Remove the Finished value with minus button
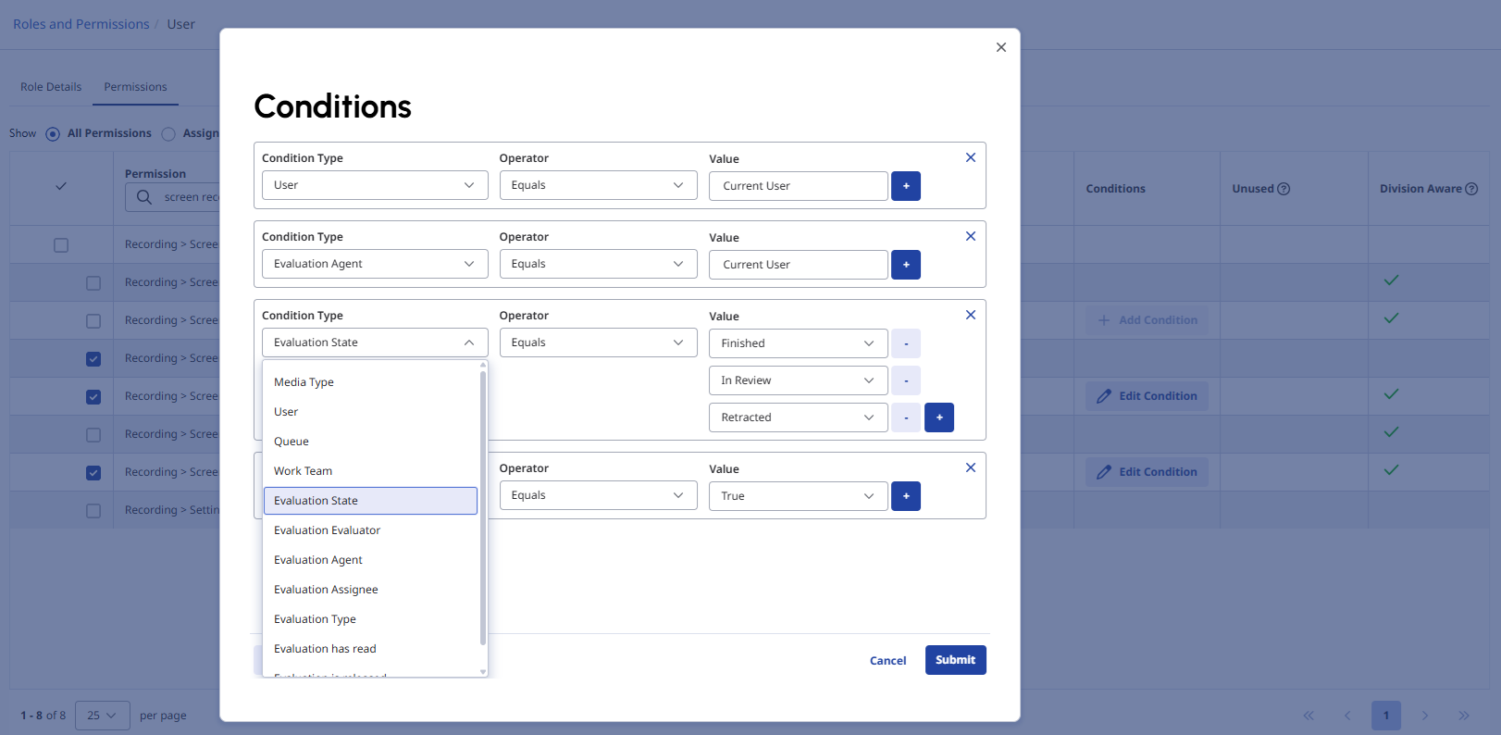The image size is (1501, 735). 905,343
